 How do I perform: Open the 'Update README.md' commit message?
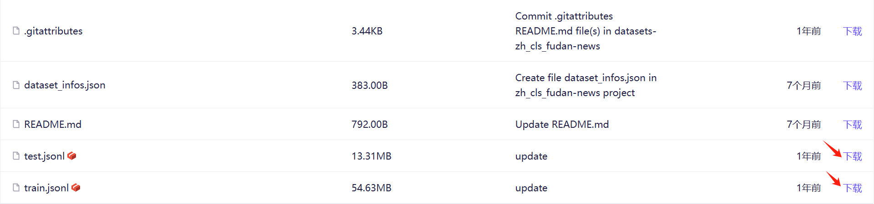tap(562, 124)
